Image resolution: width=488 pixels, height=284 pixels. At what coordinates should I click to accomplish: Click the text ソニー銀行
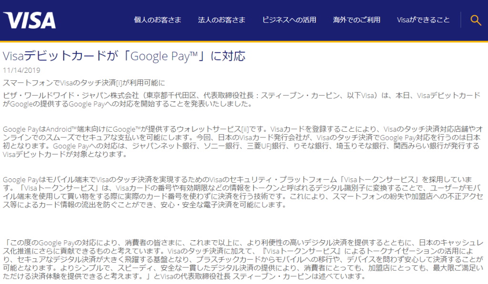click(x=221, y=146)
